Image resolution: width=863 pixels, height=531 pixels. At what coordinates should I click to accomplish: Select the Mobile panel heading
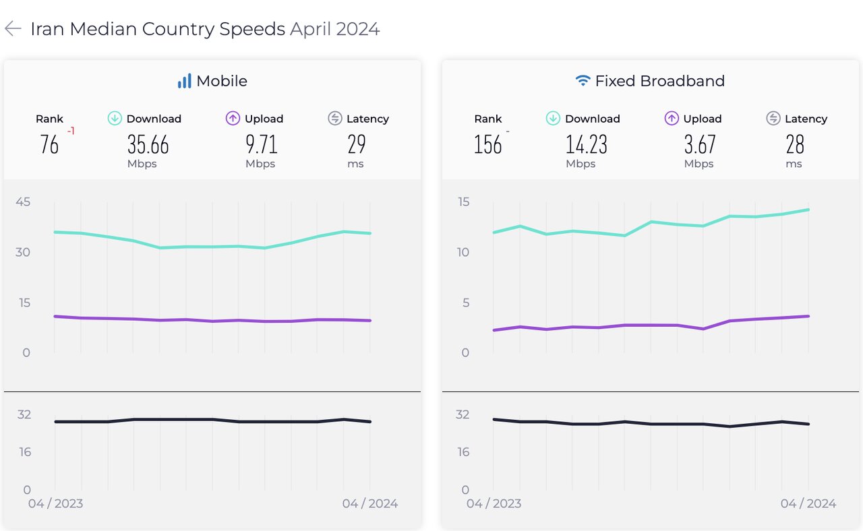(x=222, y=82)
